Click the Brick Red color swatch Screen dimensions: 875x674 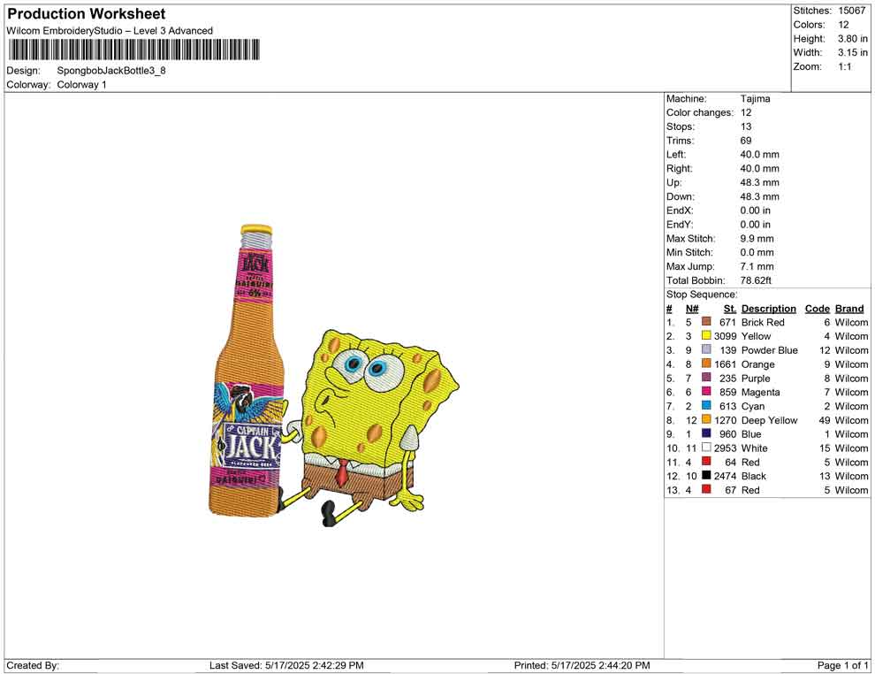click(706, 322)
